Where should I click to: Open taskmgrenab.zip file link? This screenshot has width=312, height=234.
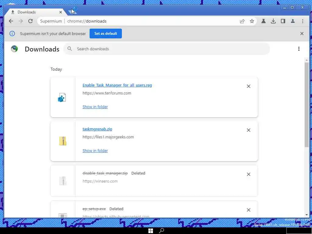97,129
